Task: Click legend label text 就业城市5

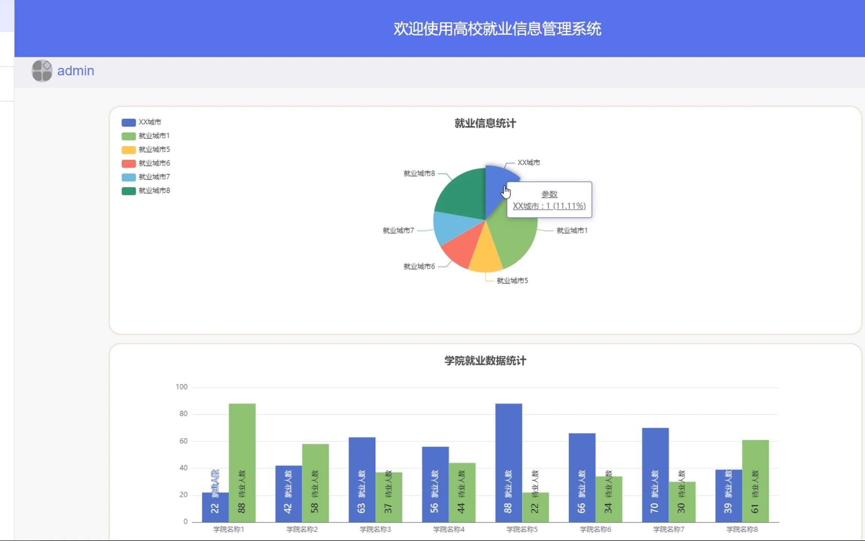Action: click(x=154, y=150)
